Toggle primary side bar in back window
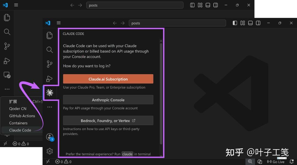The image size is (297, 165). coord(192,5)
